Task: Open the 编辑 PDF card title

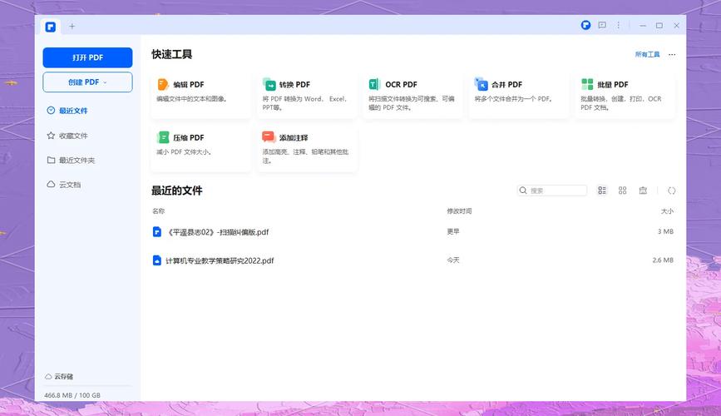Action: [x=189, y=85]
